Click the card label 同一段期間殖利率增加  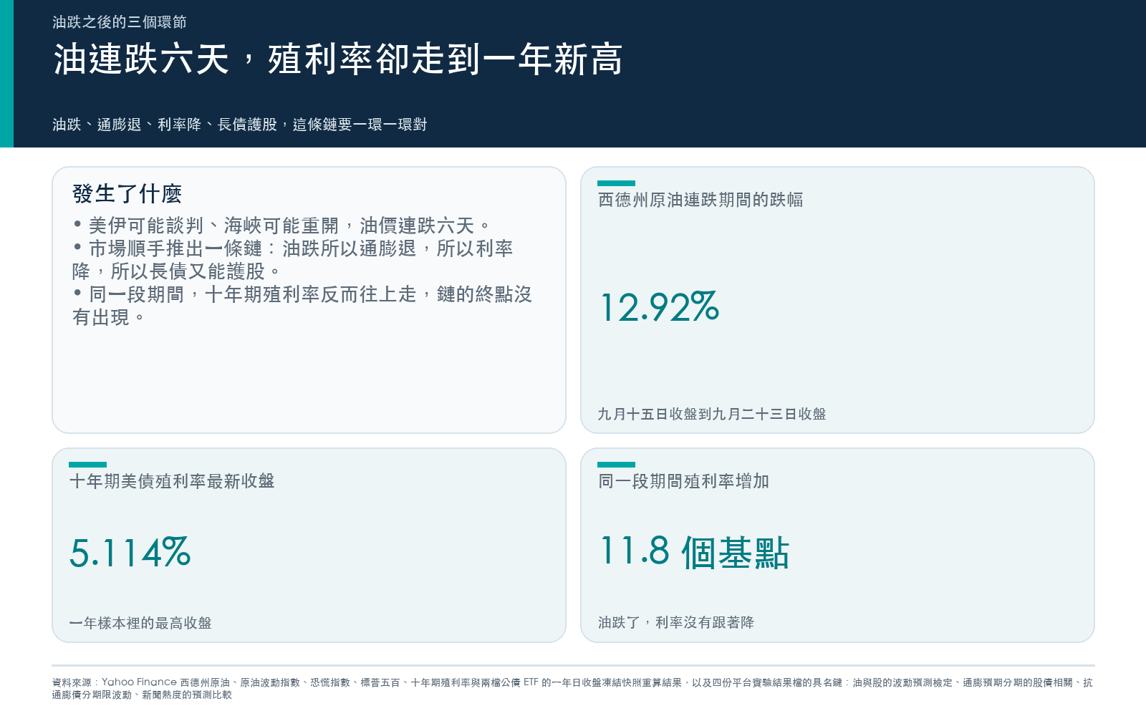683,481
